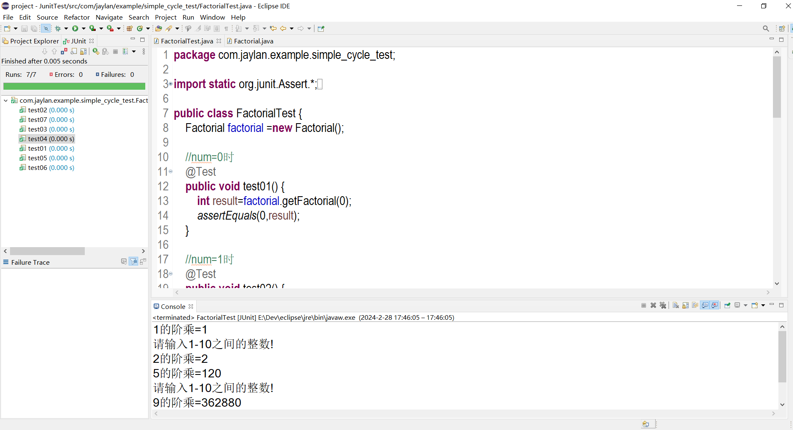Image resolution: width=793 pixels, height=430 pixels.
Task: Click Compare Actual With Expected icon
Action: [143, 261]
